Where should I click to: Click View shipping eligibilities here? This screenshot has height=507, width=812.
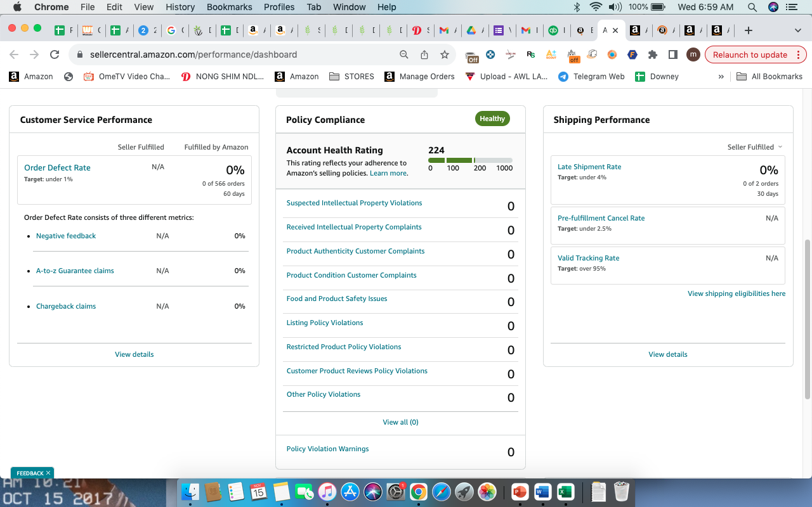click(x=737, y=293)
